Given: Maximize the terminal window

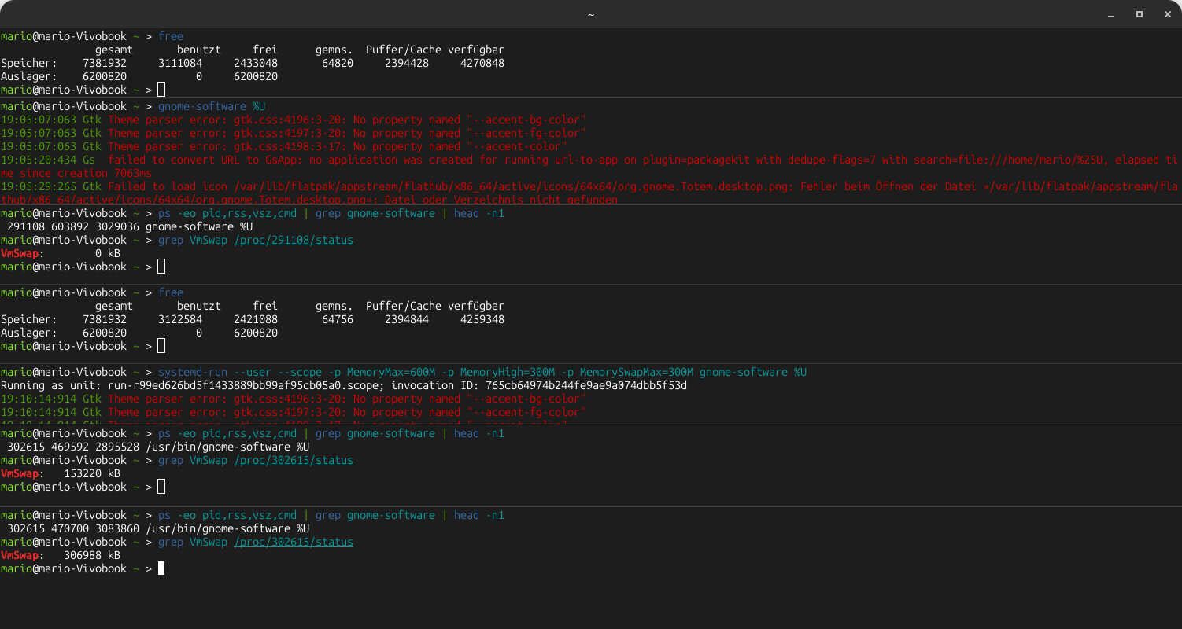Looking at the screenshot, I should pyautogui.click(x=1139, y=14).
